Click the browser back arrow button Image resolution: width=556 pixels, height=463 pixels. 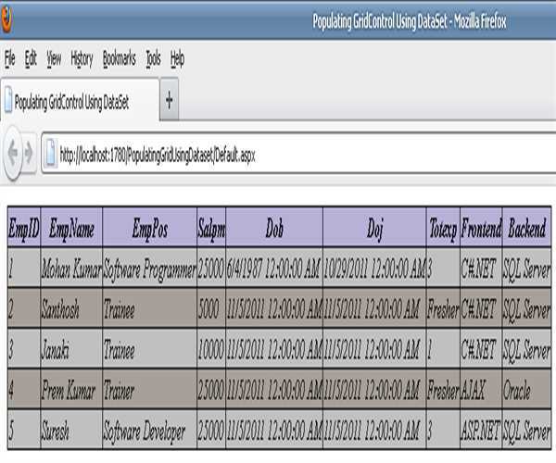[13, 155]
